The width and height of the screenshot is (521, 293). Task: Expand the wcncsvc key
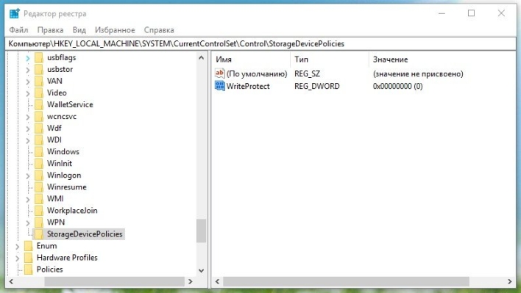(x=28, y=117)
